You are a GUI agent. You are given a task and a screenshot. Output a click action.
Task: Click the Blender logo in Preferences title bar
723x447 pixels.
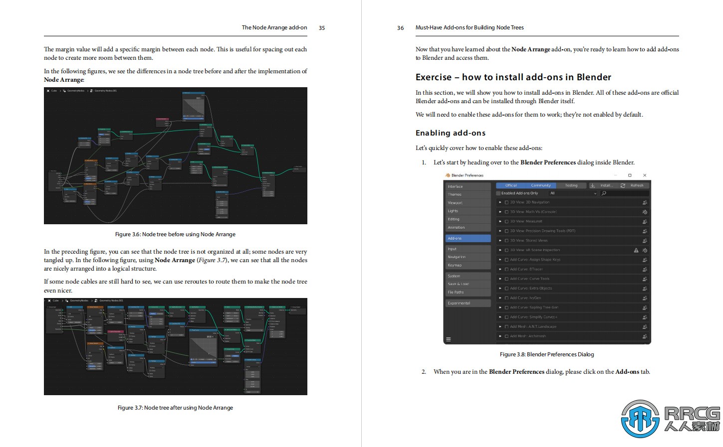point(448,175)
